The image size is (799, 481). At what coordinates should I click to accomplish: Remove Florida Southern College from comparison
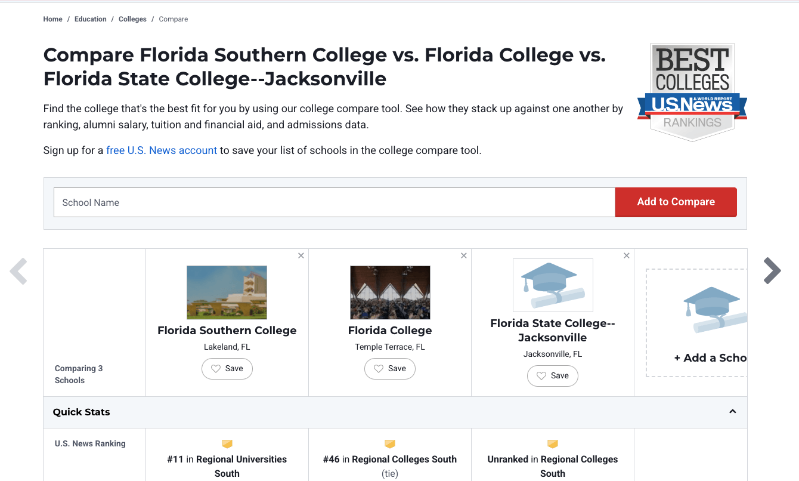(301, 256)
